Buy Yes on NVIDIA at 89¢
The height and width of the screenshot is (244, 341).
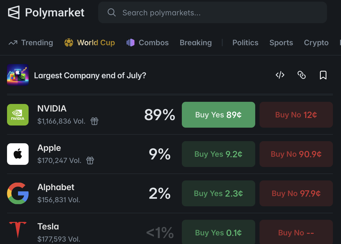pyautogui.click(x=219, y=115)
